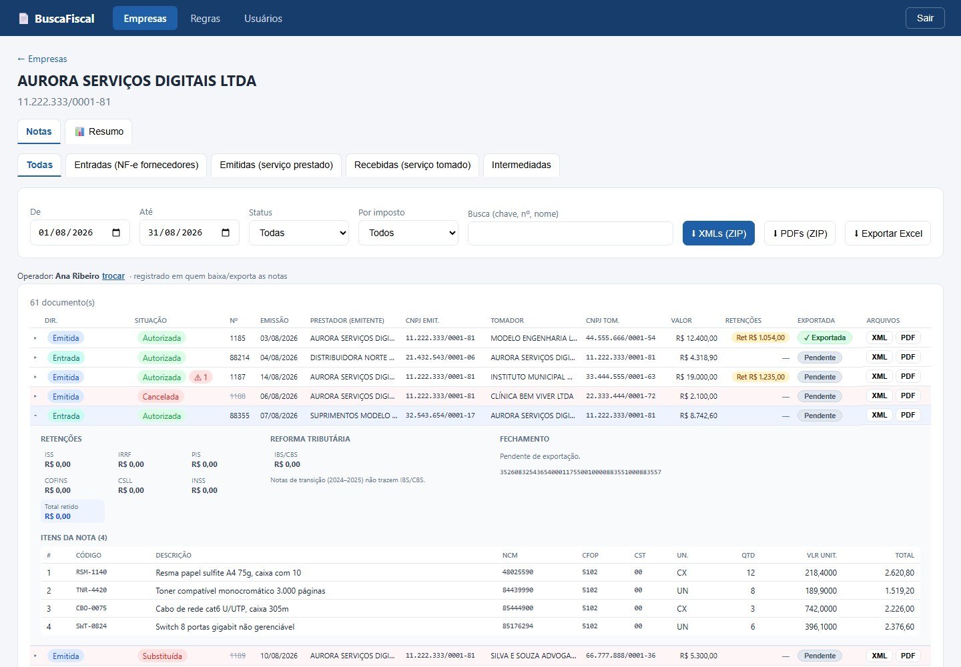
Task: Show Entradas (NF-e fornecedores) tab
Action: pyautogui.click(x=136, y=165)
